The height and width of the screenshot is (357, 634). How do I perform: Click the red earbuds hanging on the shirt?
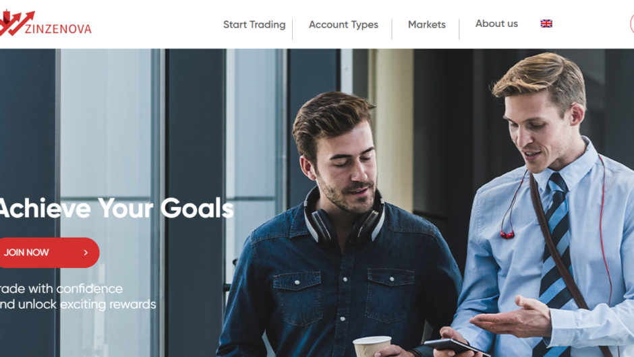pyautogui.click(x=507, y=234)
